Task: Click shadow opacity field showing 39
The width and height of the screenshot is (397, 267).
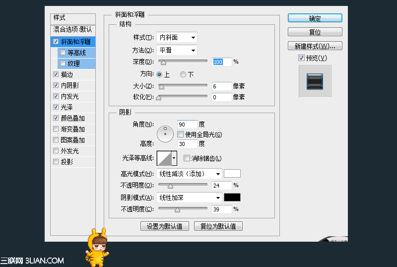Action: pyautogui.click(x=221, y=209)
